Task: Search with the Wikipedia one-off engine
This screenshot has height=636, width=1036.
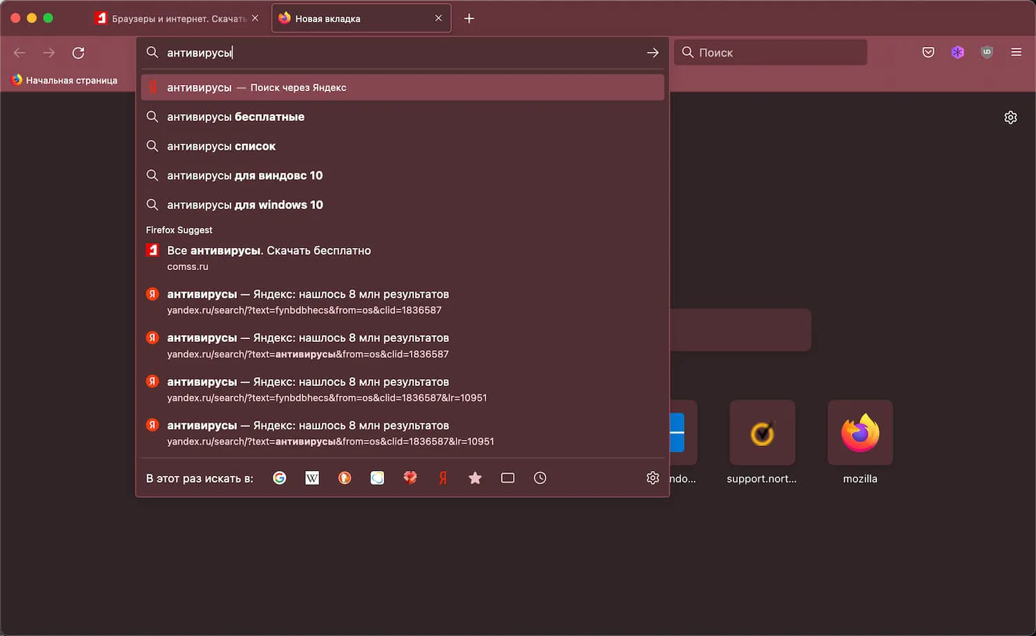Action: [312, 478]
